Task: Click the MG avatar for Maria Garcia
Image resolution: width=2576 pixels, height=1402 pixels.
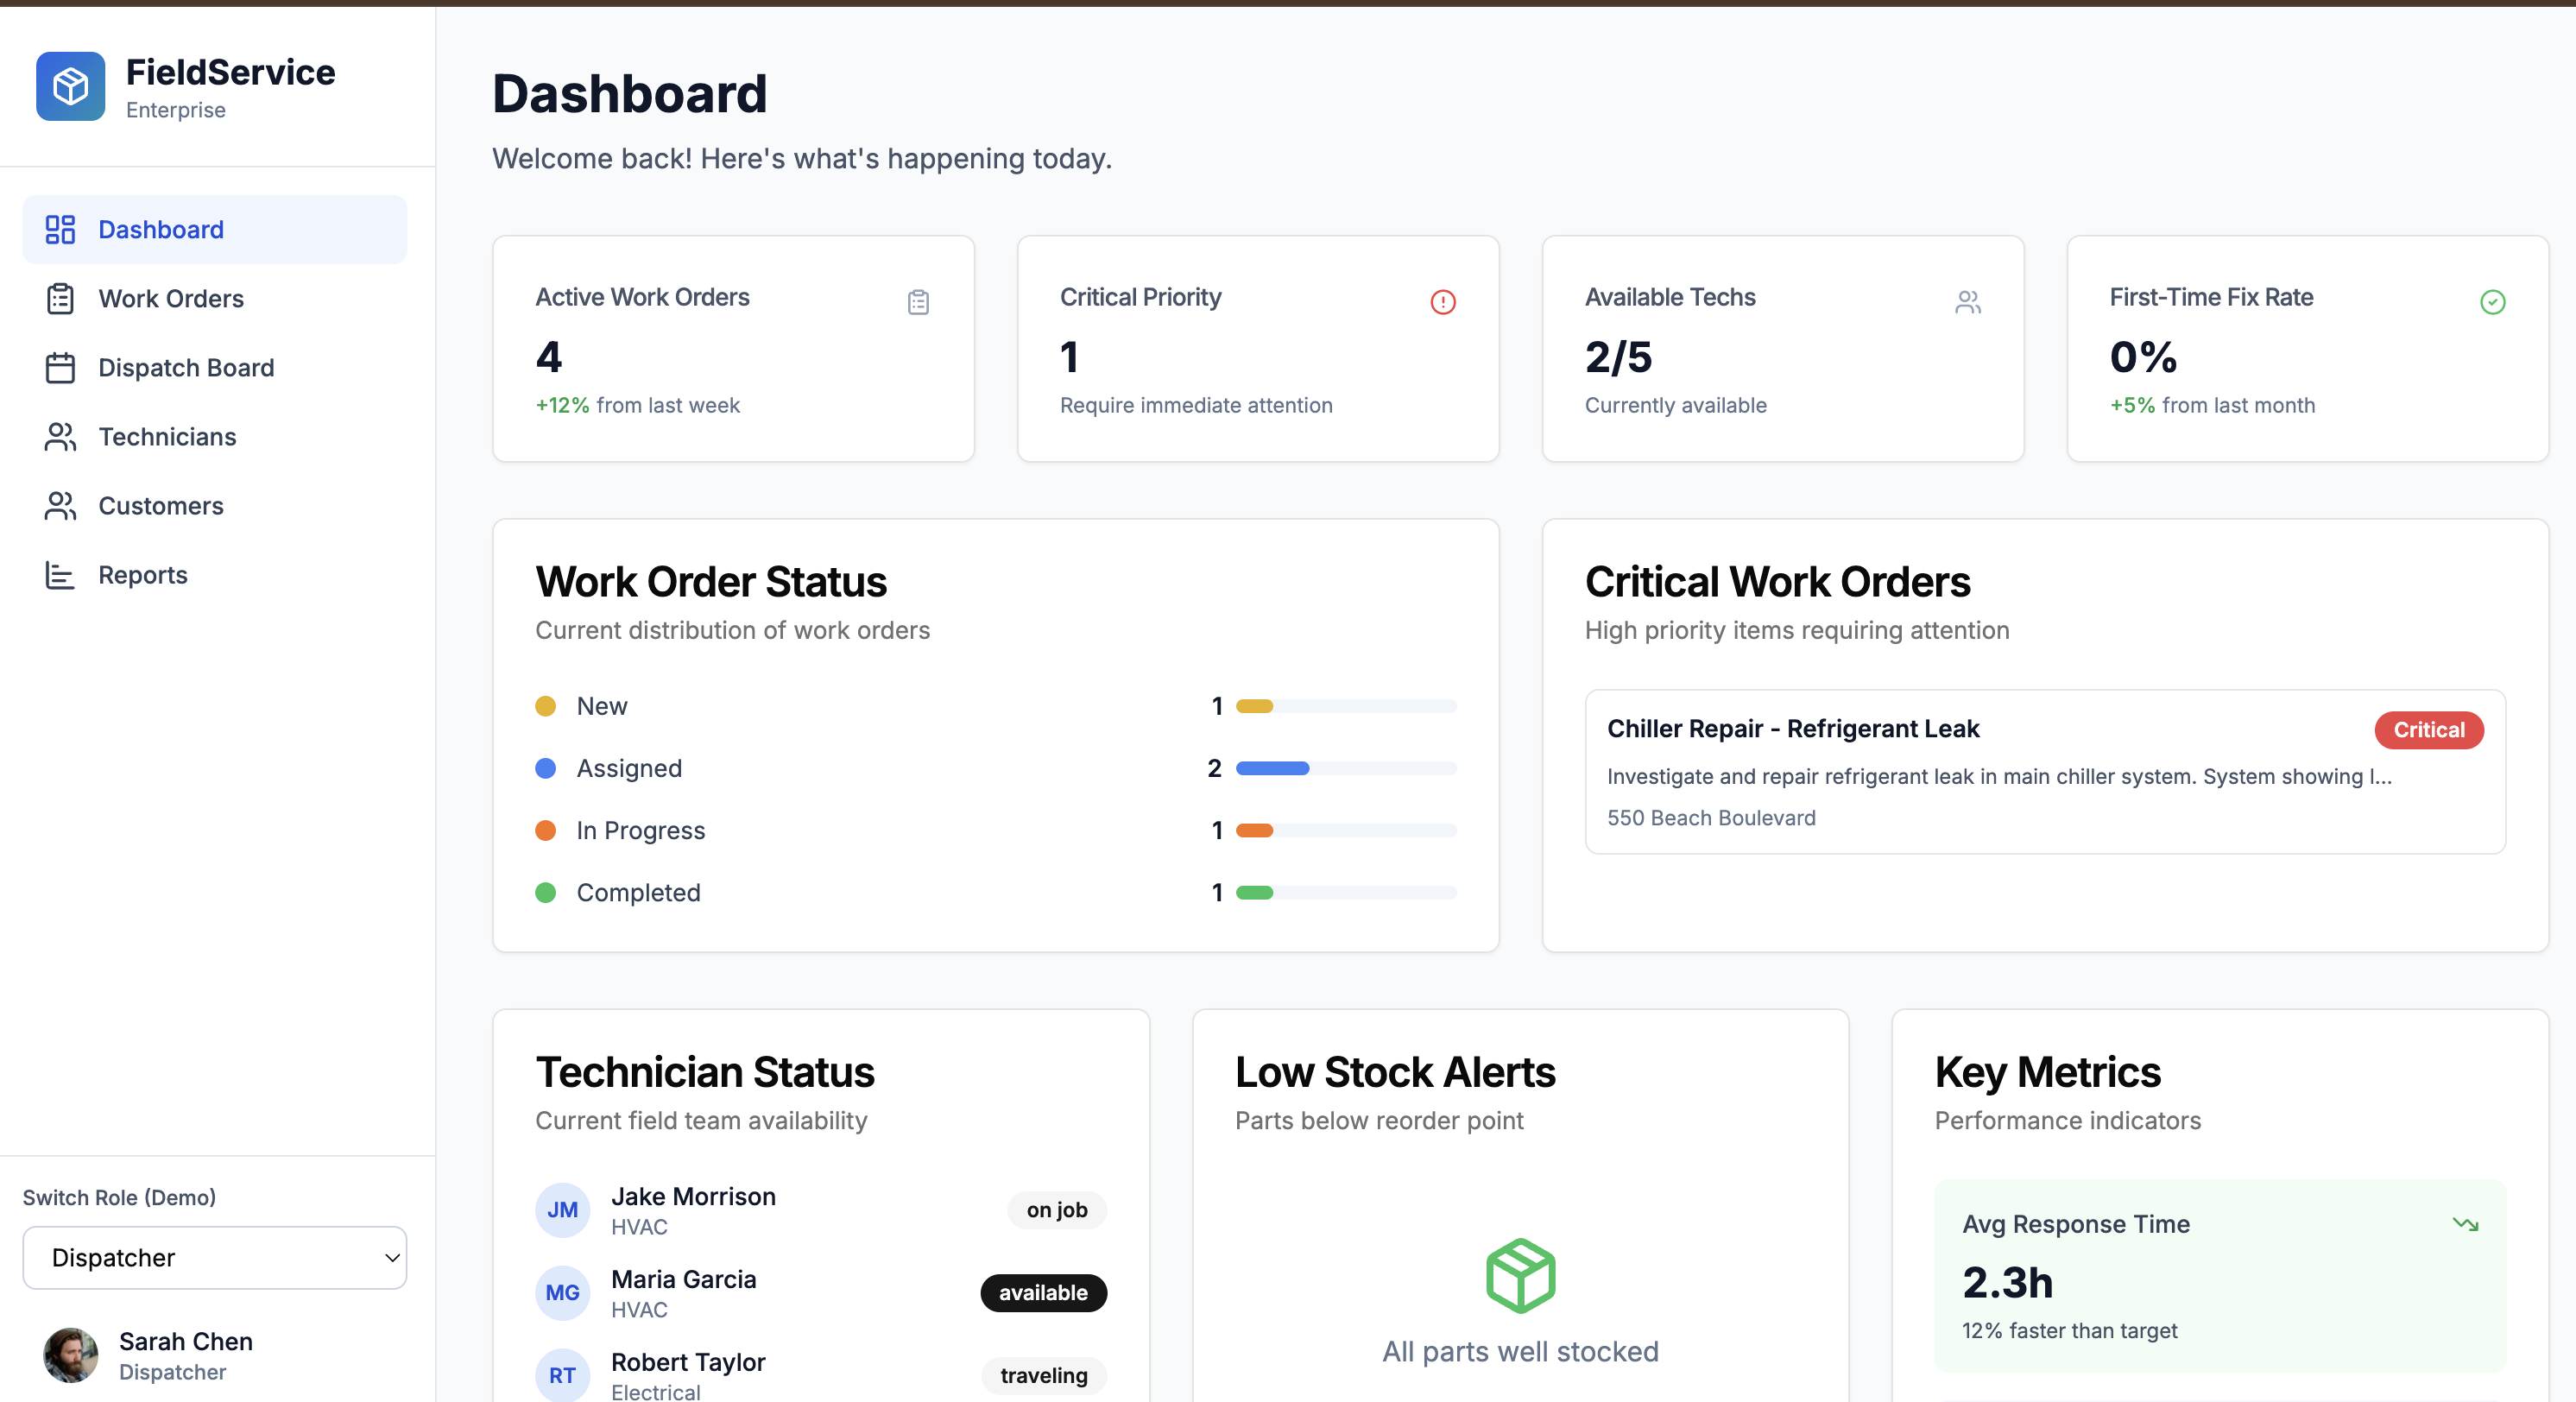Action: pos(562,1293)
